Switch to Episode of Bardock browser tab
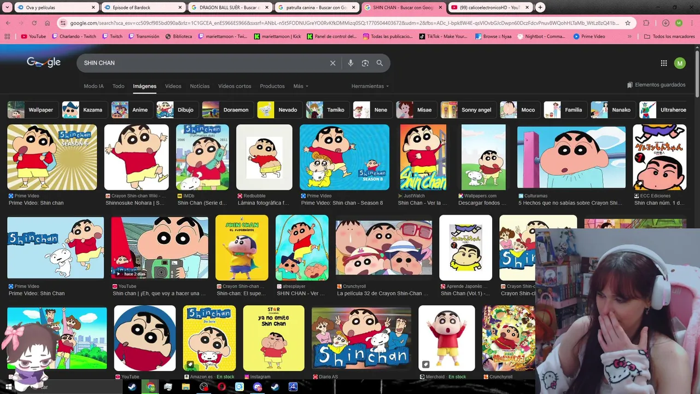The height and width of the screenshot is (394, 700). (x=143, y=8)
